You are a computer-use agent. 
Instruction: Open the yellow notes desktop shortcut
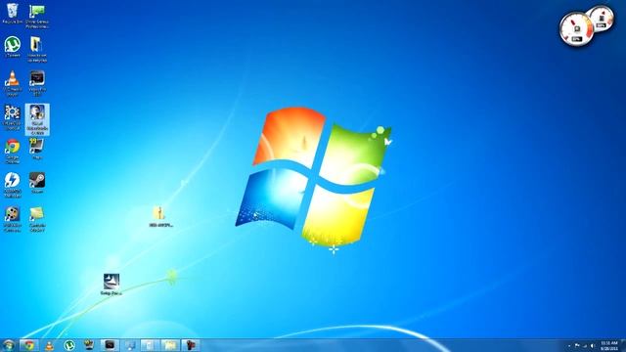(37, 219)
